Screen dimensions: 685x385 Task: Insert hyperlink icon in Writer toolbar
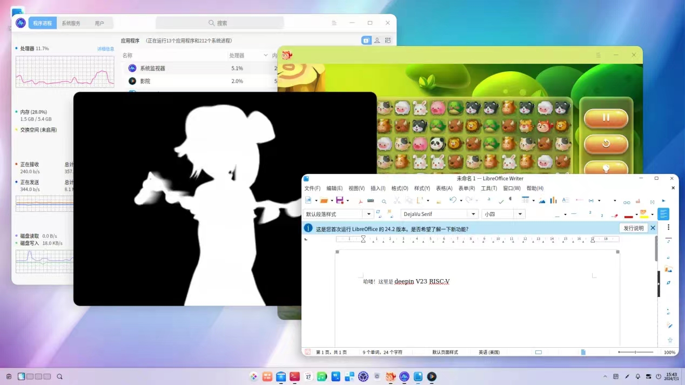click(627, 202)
